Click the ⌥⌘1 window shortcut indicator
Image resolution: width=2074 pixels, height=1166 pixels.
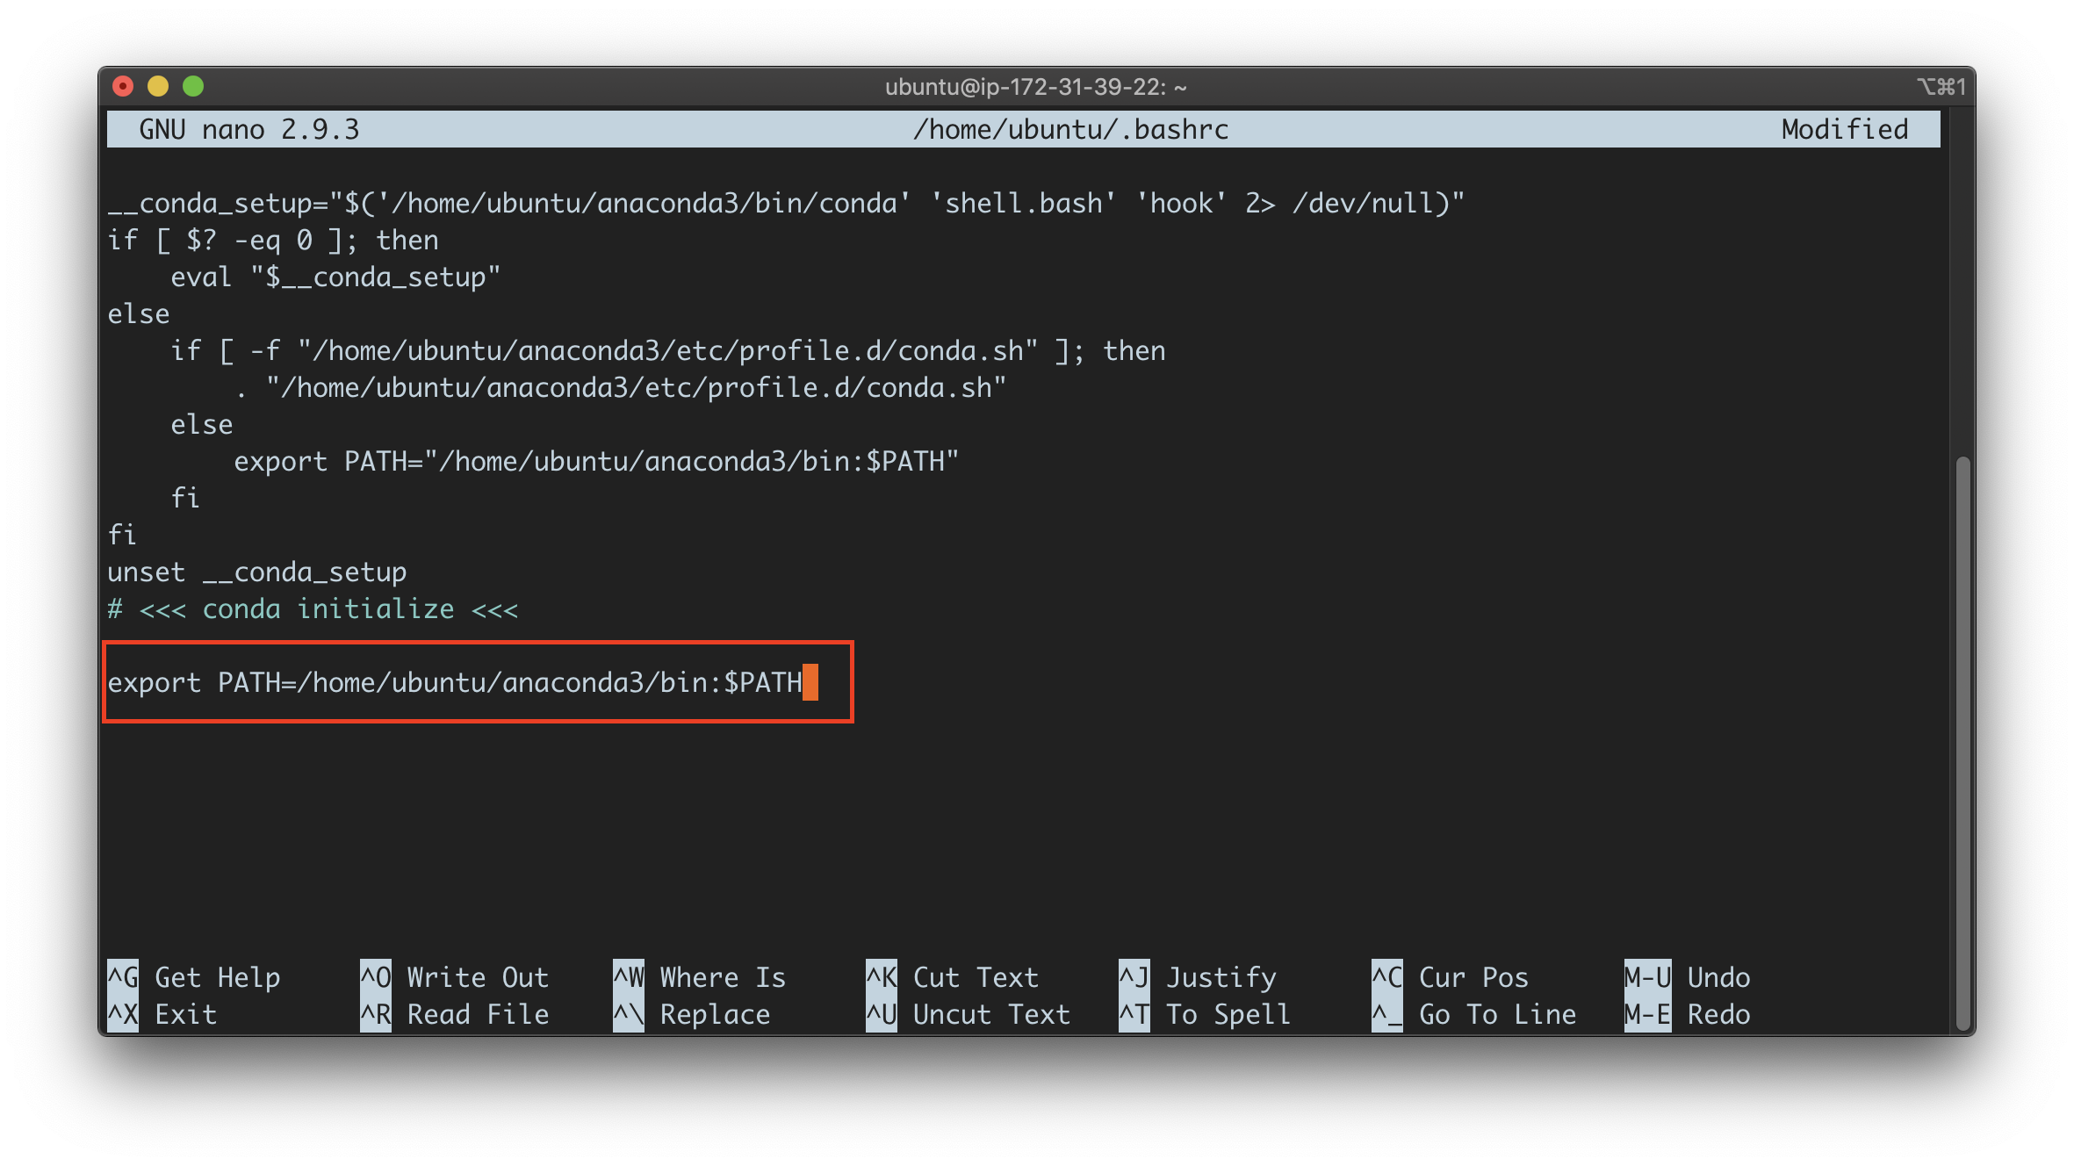(1941, 87)
